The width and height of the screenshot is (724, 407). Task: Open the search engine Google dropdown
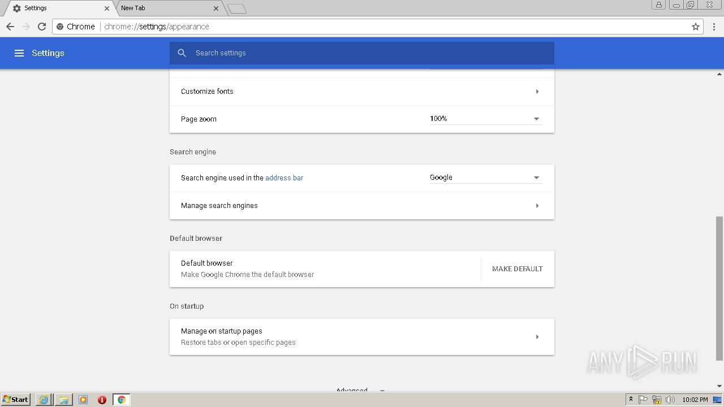pyautogui.click(x=486, y=177)
